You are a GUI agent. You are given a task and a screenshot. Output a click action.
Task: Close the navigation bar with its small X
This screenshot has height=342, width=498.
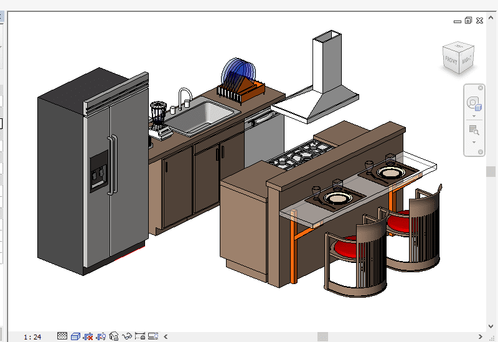pyautogui.click(x=480, y=89)
